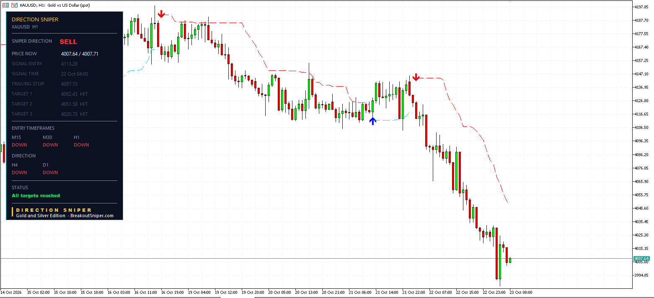The width and height of the screenshot is (654, 298).
Task: Select the blue buy arrow signal on chart
Action: click(373, 121)
